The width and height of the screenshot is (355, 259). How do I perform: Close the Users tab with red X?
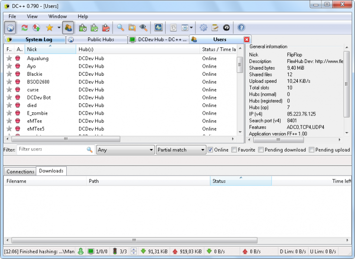click(247, 40)
